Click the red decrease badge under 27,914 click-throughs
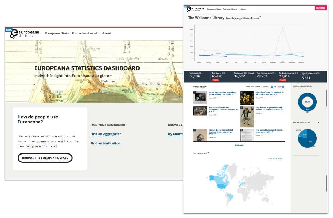The width and height of the screenshot is (333, 218). pos(283,80)
